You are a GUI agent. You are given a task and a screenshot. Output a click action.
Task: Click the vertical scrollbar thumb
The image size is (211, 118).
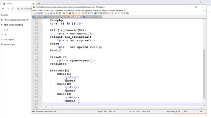click(204, 74)
